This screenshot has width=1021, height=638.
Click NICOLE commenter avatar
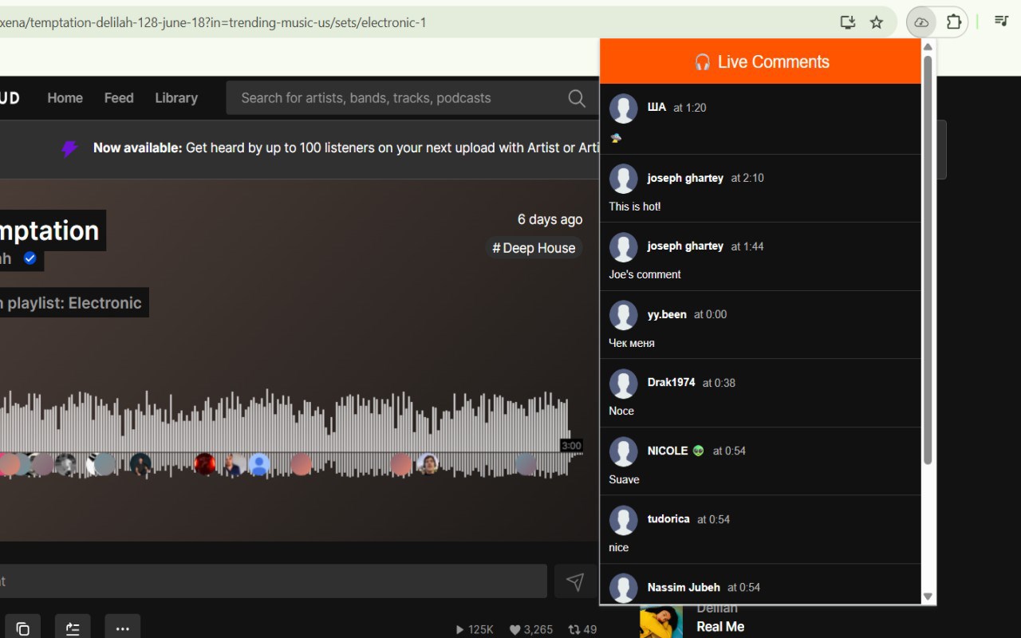coord(624,451)
